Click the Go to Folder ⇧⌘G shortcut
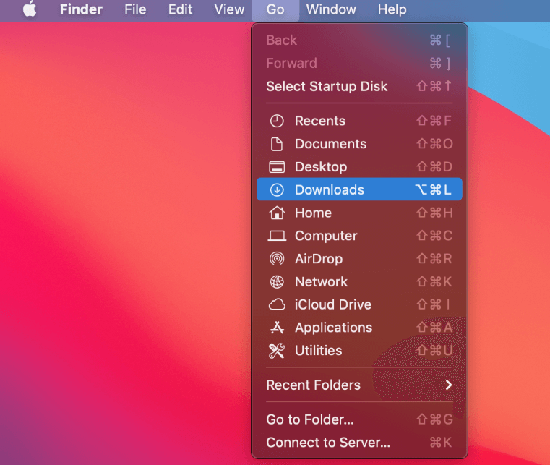 click(434, 419)
